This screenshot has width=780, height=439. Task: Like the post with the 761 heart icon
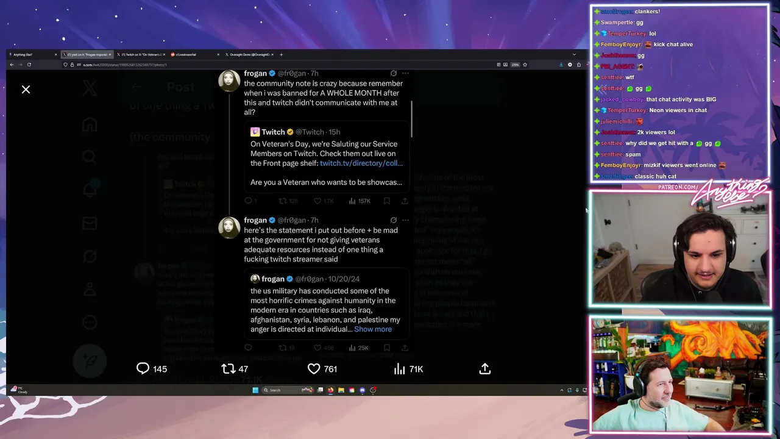314,368
